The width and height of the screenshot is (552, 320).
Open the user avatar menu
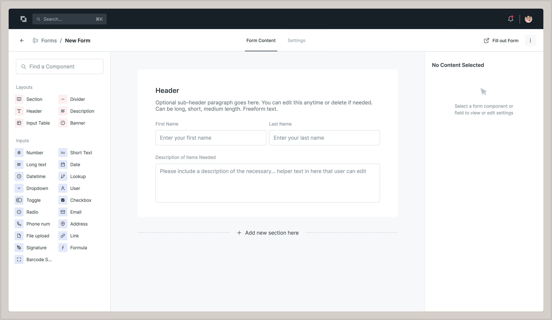tap(528, 19)
